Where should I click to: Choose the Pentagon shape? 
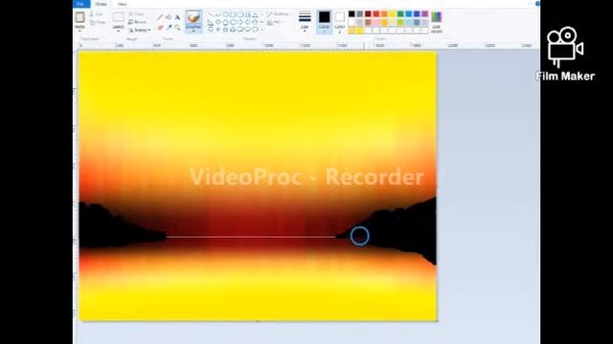[x=226, y=22]
